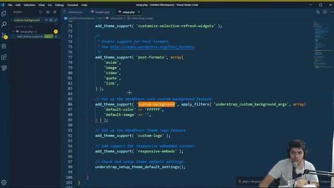334x188 pixels.
Task: Expand the replace field toggle chevron
Action: pyautogui.click(x=11, y=20)
